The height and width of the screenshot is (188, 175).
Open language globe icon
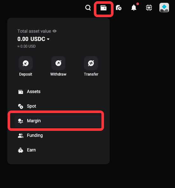[x=149, y=8]
